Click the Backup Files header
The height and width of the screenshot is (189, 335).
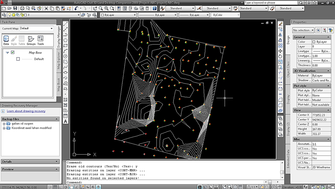[x=30, y=119]
